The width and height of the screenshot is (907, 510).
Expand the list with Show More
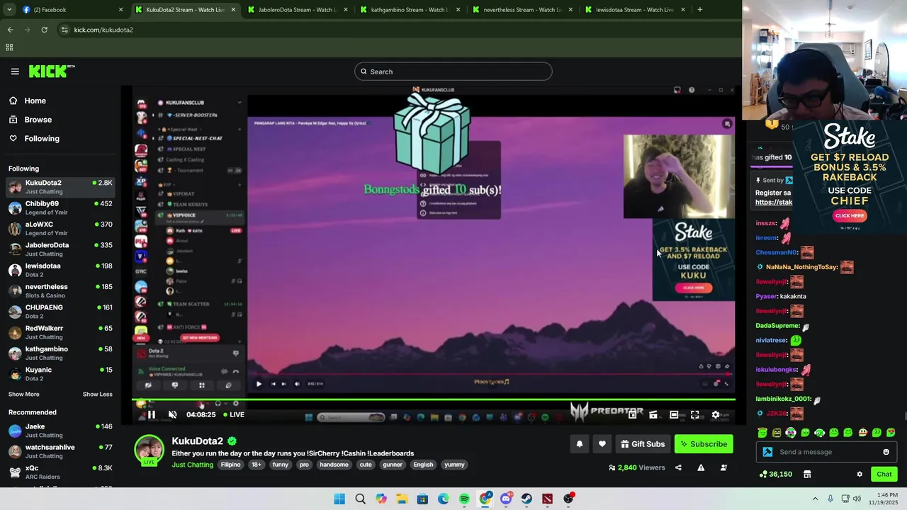click(24, 394)
